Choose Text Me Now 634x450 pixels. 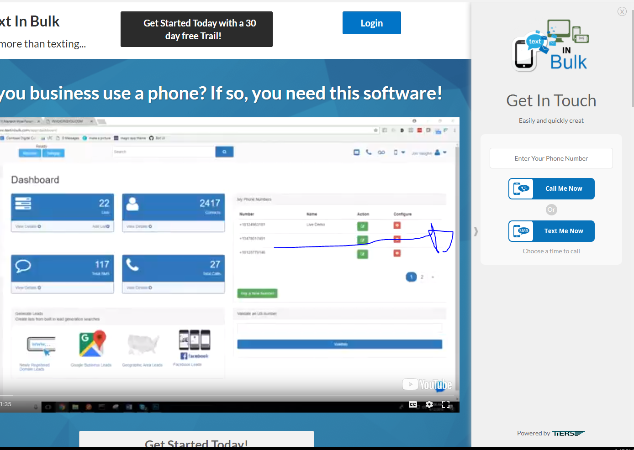[551, 231]
